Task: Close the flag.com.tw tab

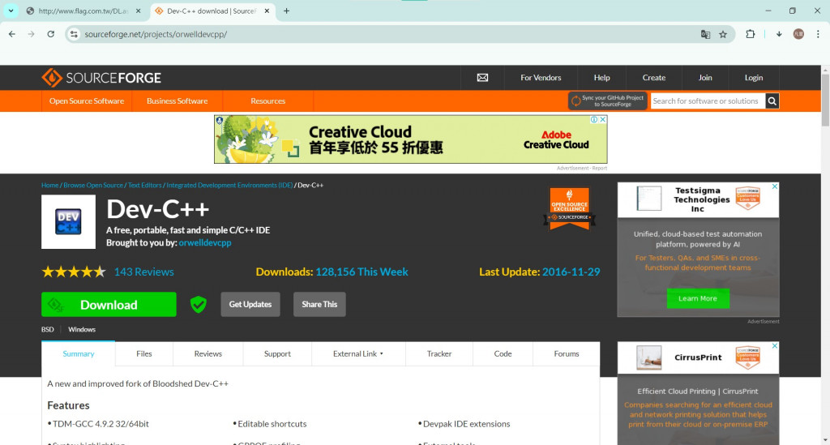Action: (138, 11)
